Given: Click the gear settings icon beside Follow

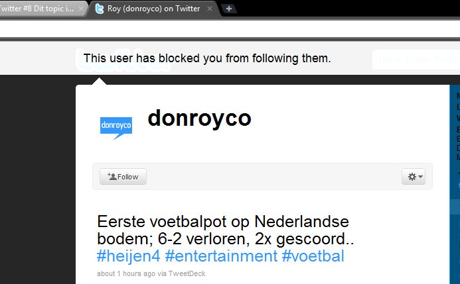Looking at the screenshot, I should pyautogui.click(x=412, y=177).
